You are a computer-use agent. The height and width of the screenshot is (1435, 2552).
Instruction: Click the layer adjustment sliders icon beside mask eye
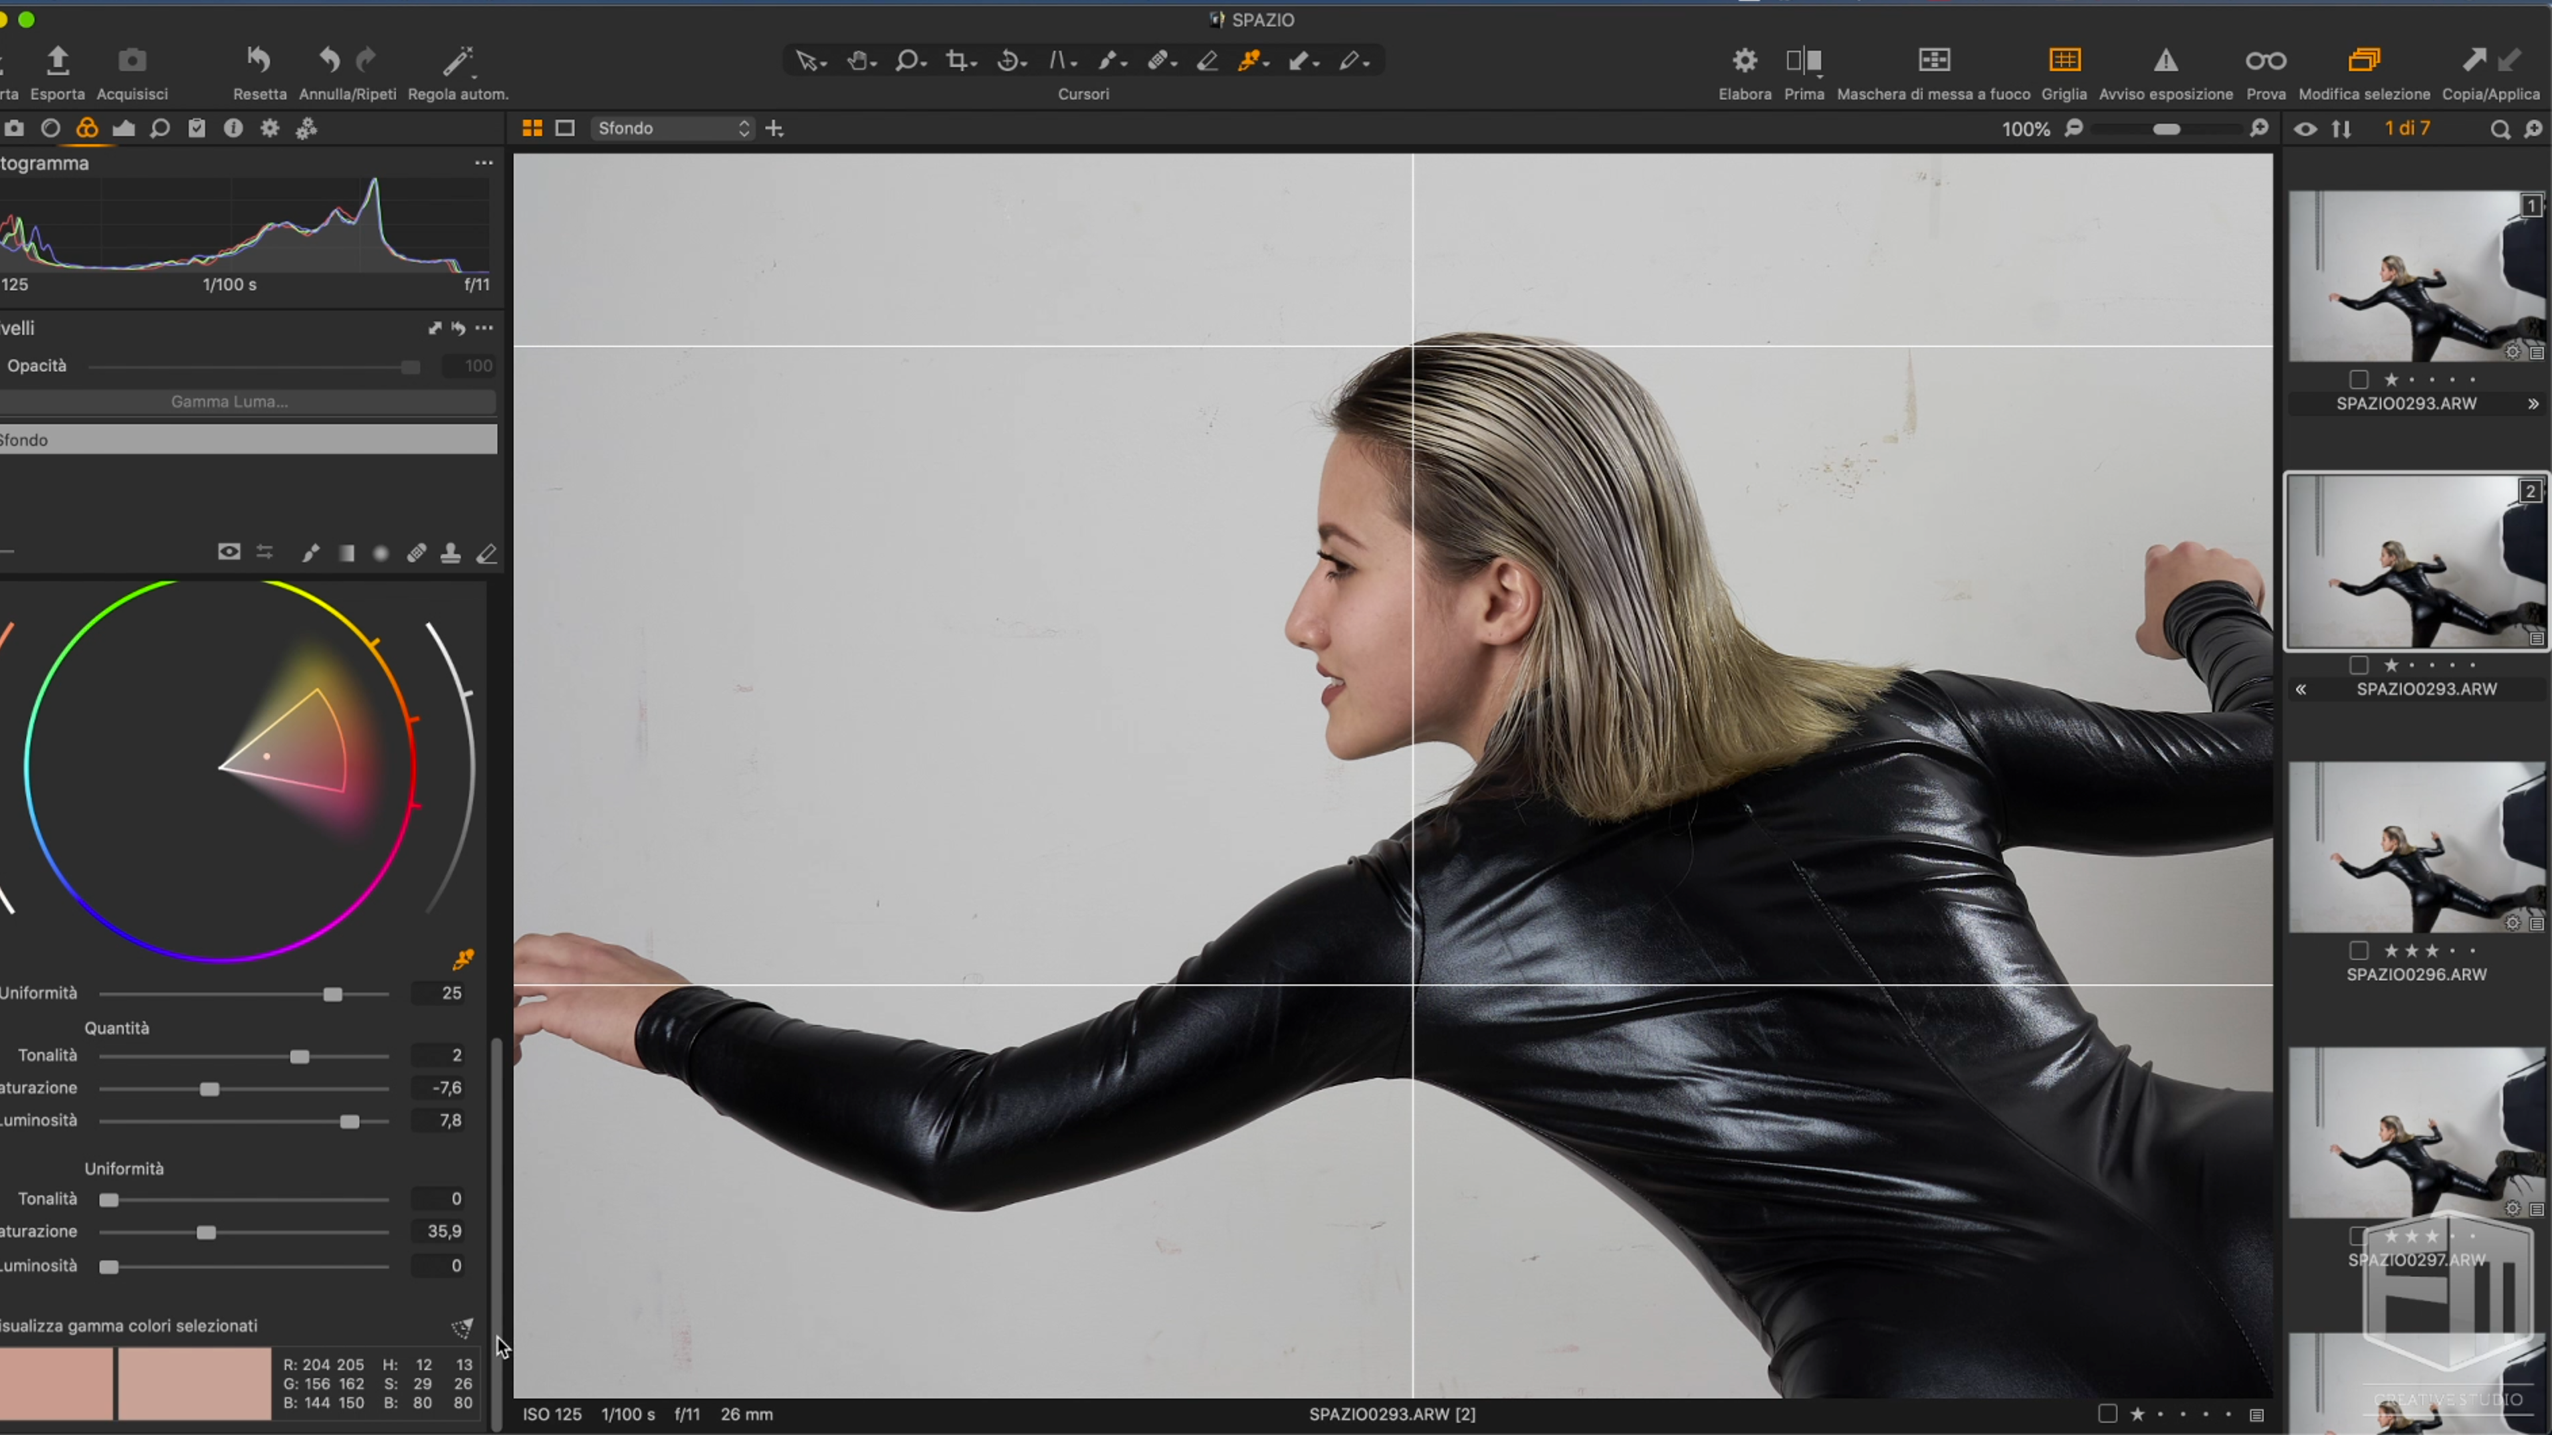265,553
